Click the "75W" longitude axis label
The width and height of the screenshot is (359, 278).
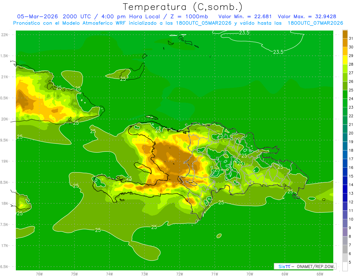coord(74,274)
